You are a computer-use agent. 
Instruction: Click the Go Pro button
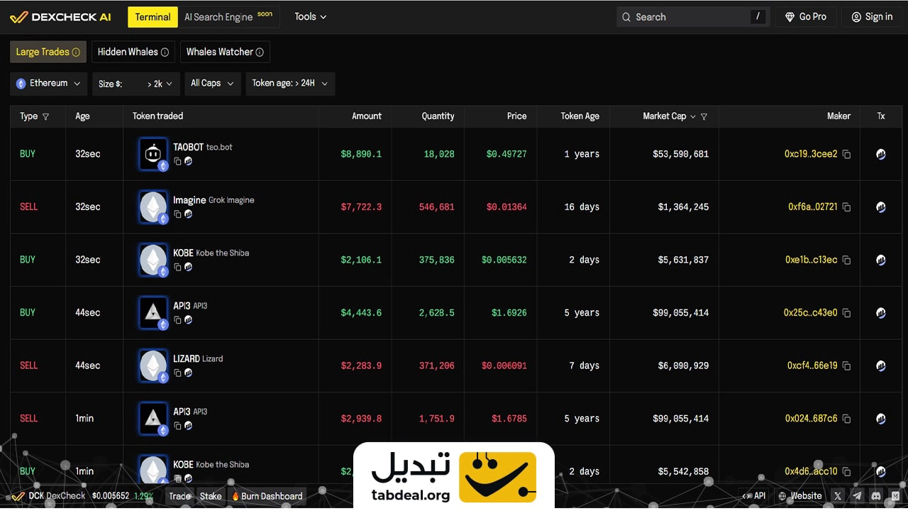tap(805, 17)
